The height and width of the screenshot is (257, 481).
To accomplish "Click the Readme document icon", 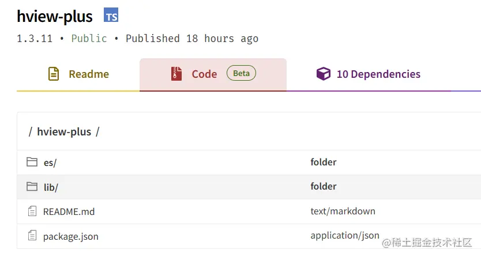I will (54, 74).
